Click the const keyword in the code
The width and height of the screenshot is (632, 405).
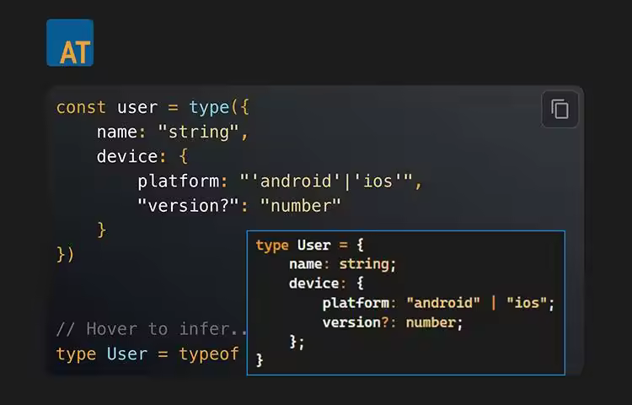[81, 108]
